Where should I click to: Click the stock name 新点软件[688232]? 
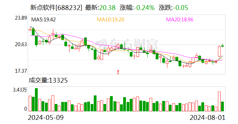56,8
